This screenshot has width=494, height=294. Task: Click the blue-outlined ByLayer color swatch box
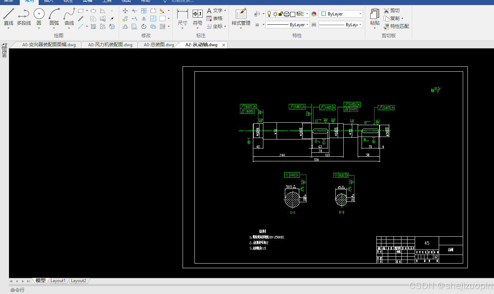323,14
